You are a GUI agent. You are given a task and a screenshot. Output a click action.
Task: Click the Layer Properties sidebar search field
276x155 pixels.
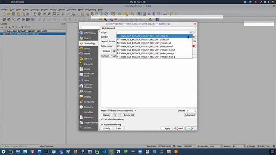coord(90,28)
